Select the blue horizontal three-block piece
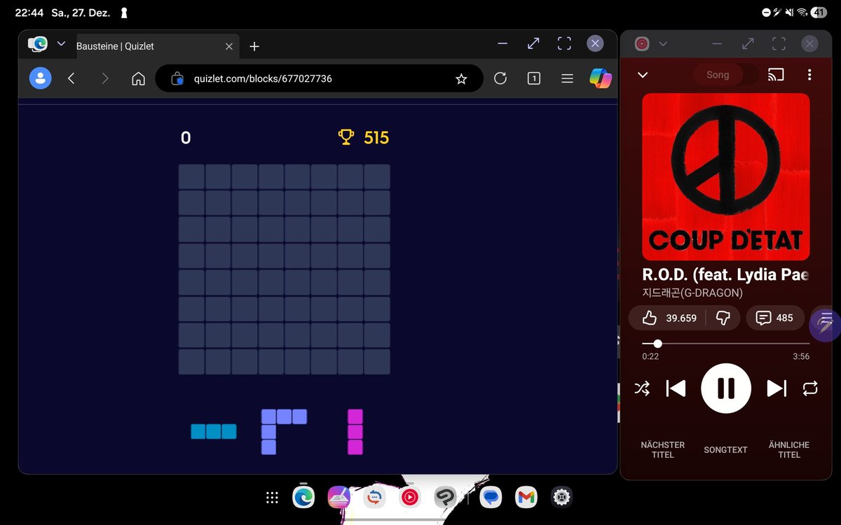The image size is (841, 525). coord(214,431)
